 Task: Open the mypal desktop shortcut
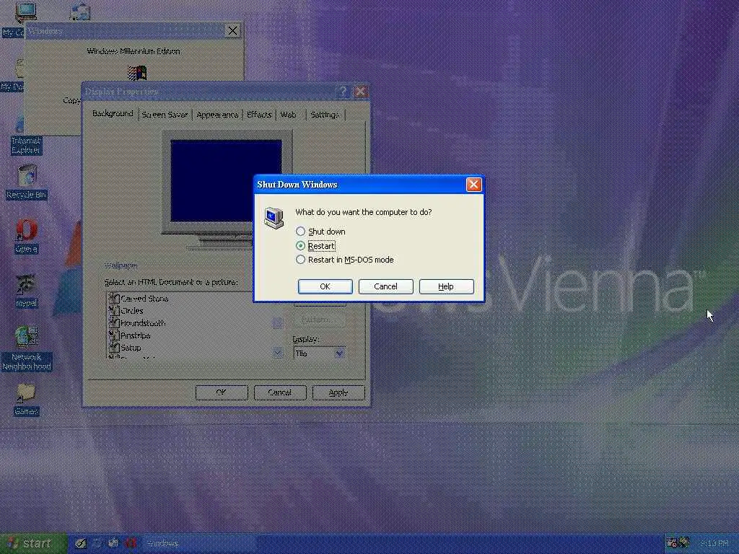point(27,291)
